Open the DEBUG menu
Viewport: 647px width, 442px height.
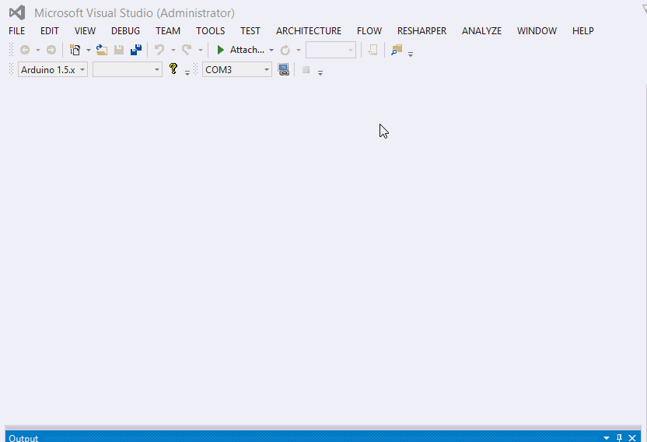tap(125, 31)
